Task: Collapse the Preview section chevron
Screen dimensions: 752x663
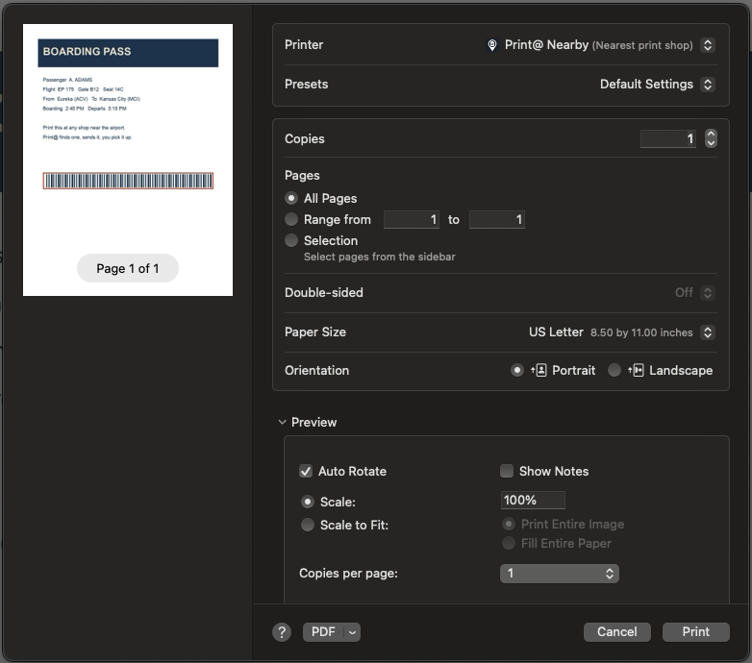Action: pyautogui.click(x=282, y=422)
